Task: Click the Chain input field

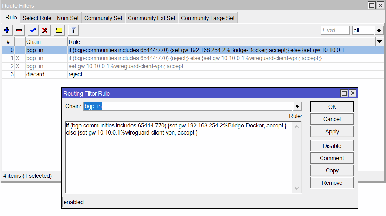Action: [x=188, y=106]
